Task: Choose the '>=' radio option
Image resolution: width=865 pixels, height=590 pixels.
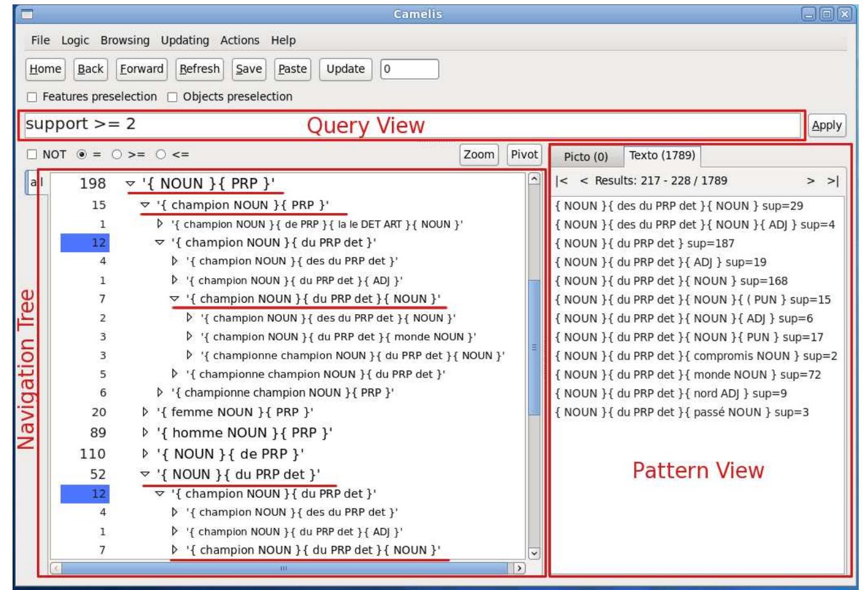Action: coord(117,154)
